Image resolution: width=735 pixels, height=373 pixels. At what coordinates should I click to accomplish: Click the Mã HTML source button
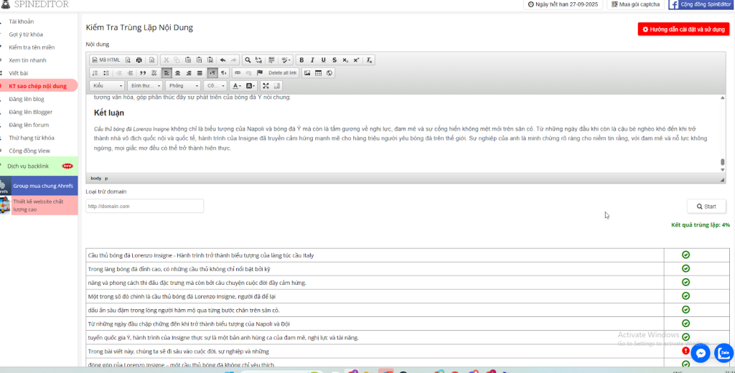pos(106,60)
